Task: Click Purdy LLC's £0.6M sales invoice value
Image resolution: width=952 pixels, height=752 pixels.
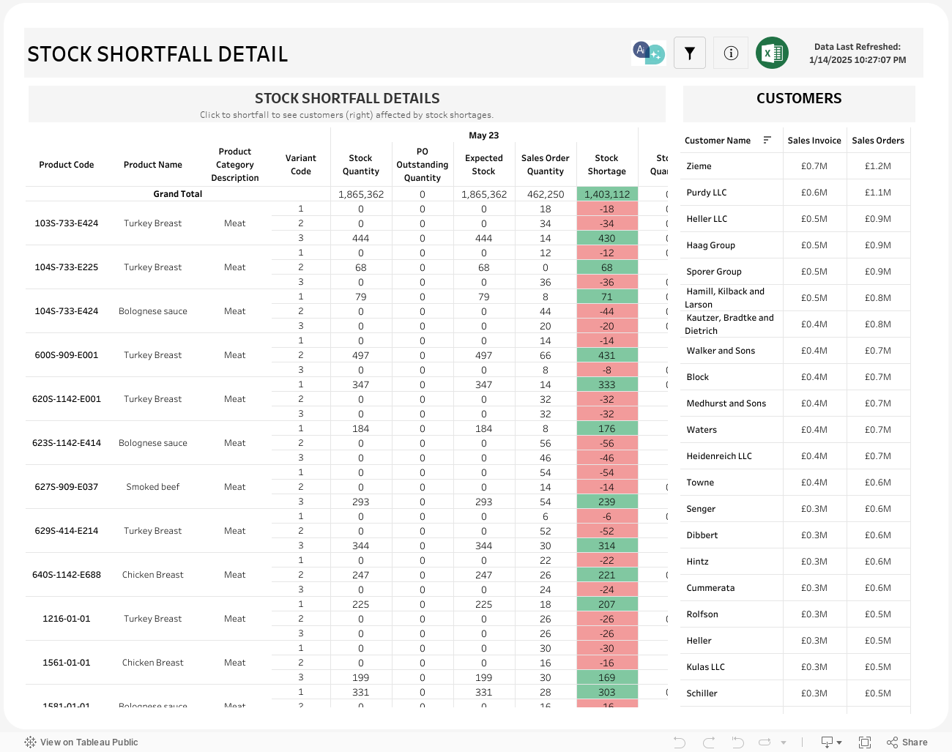Action: point(814,193)
